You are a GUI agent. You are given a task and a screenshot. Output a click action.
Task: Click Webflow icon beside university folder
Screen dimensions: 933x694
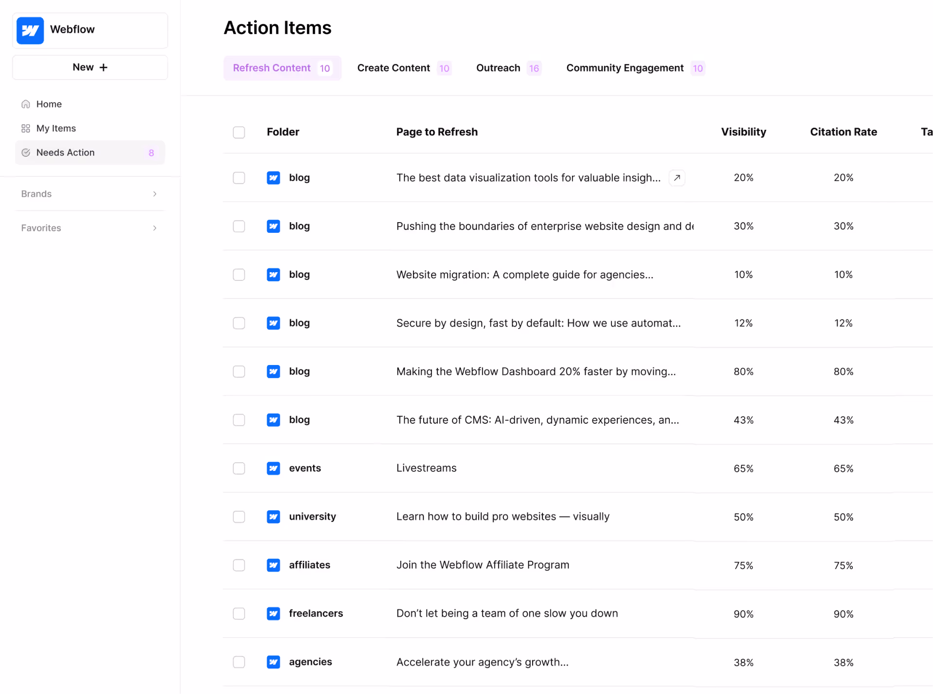[x=273, y=517]
